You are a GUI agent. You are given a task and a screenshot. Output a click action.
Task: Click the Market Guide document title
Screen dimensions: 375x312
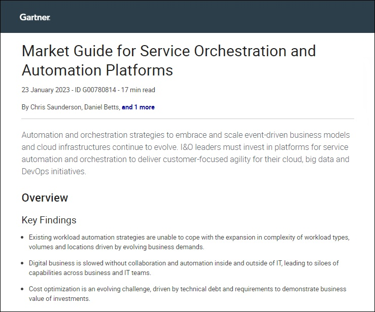pos(168,60)
